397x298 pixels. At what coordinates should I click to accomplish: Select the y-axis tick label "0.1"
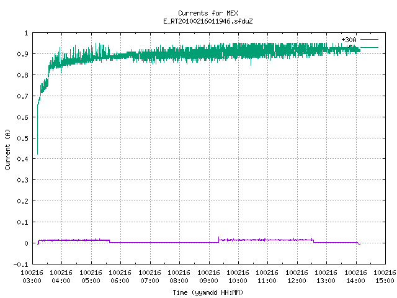point(23,222)
